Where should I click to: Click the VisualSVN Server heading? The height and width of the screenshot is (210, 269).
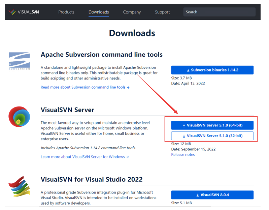pyautogui.click(x=67, y=110)
